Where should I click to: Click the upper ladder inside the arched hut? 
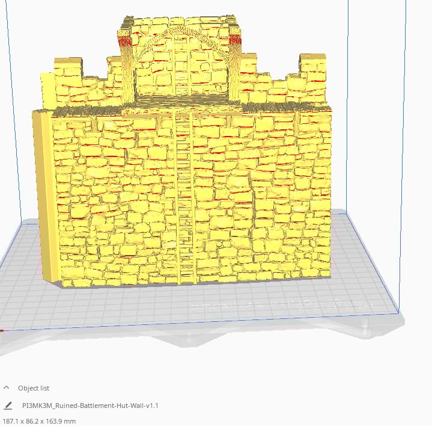(x=181, y=66)
